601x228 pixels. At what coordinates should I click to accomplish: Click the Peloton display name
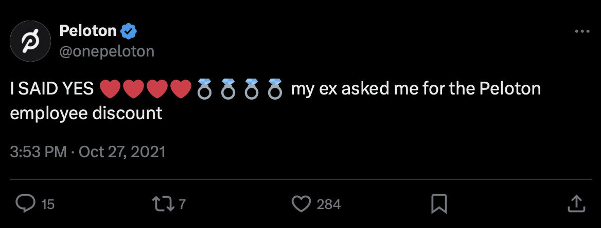click(x=88, y=31)
